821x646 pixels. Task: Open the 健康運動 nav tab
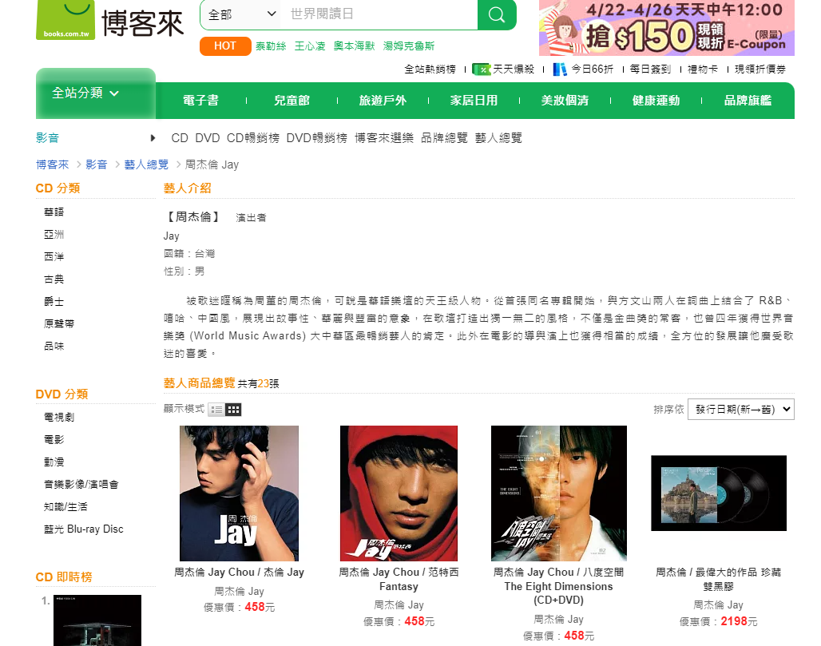coord(656,101)
